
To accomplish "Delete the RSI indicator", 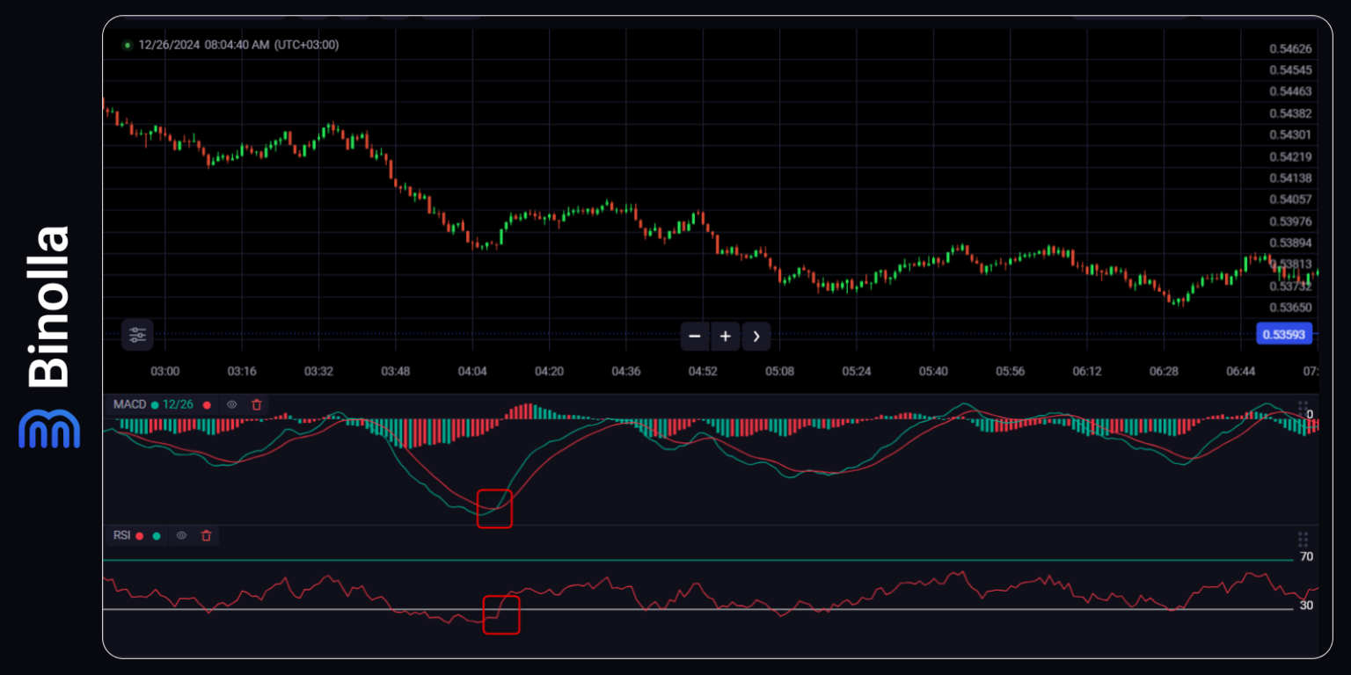I will 206,535.
